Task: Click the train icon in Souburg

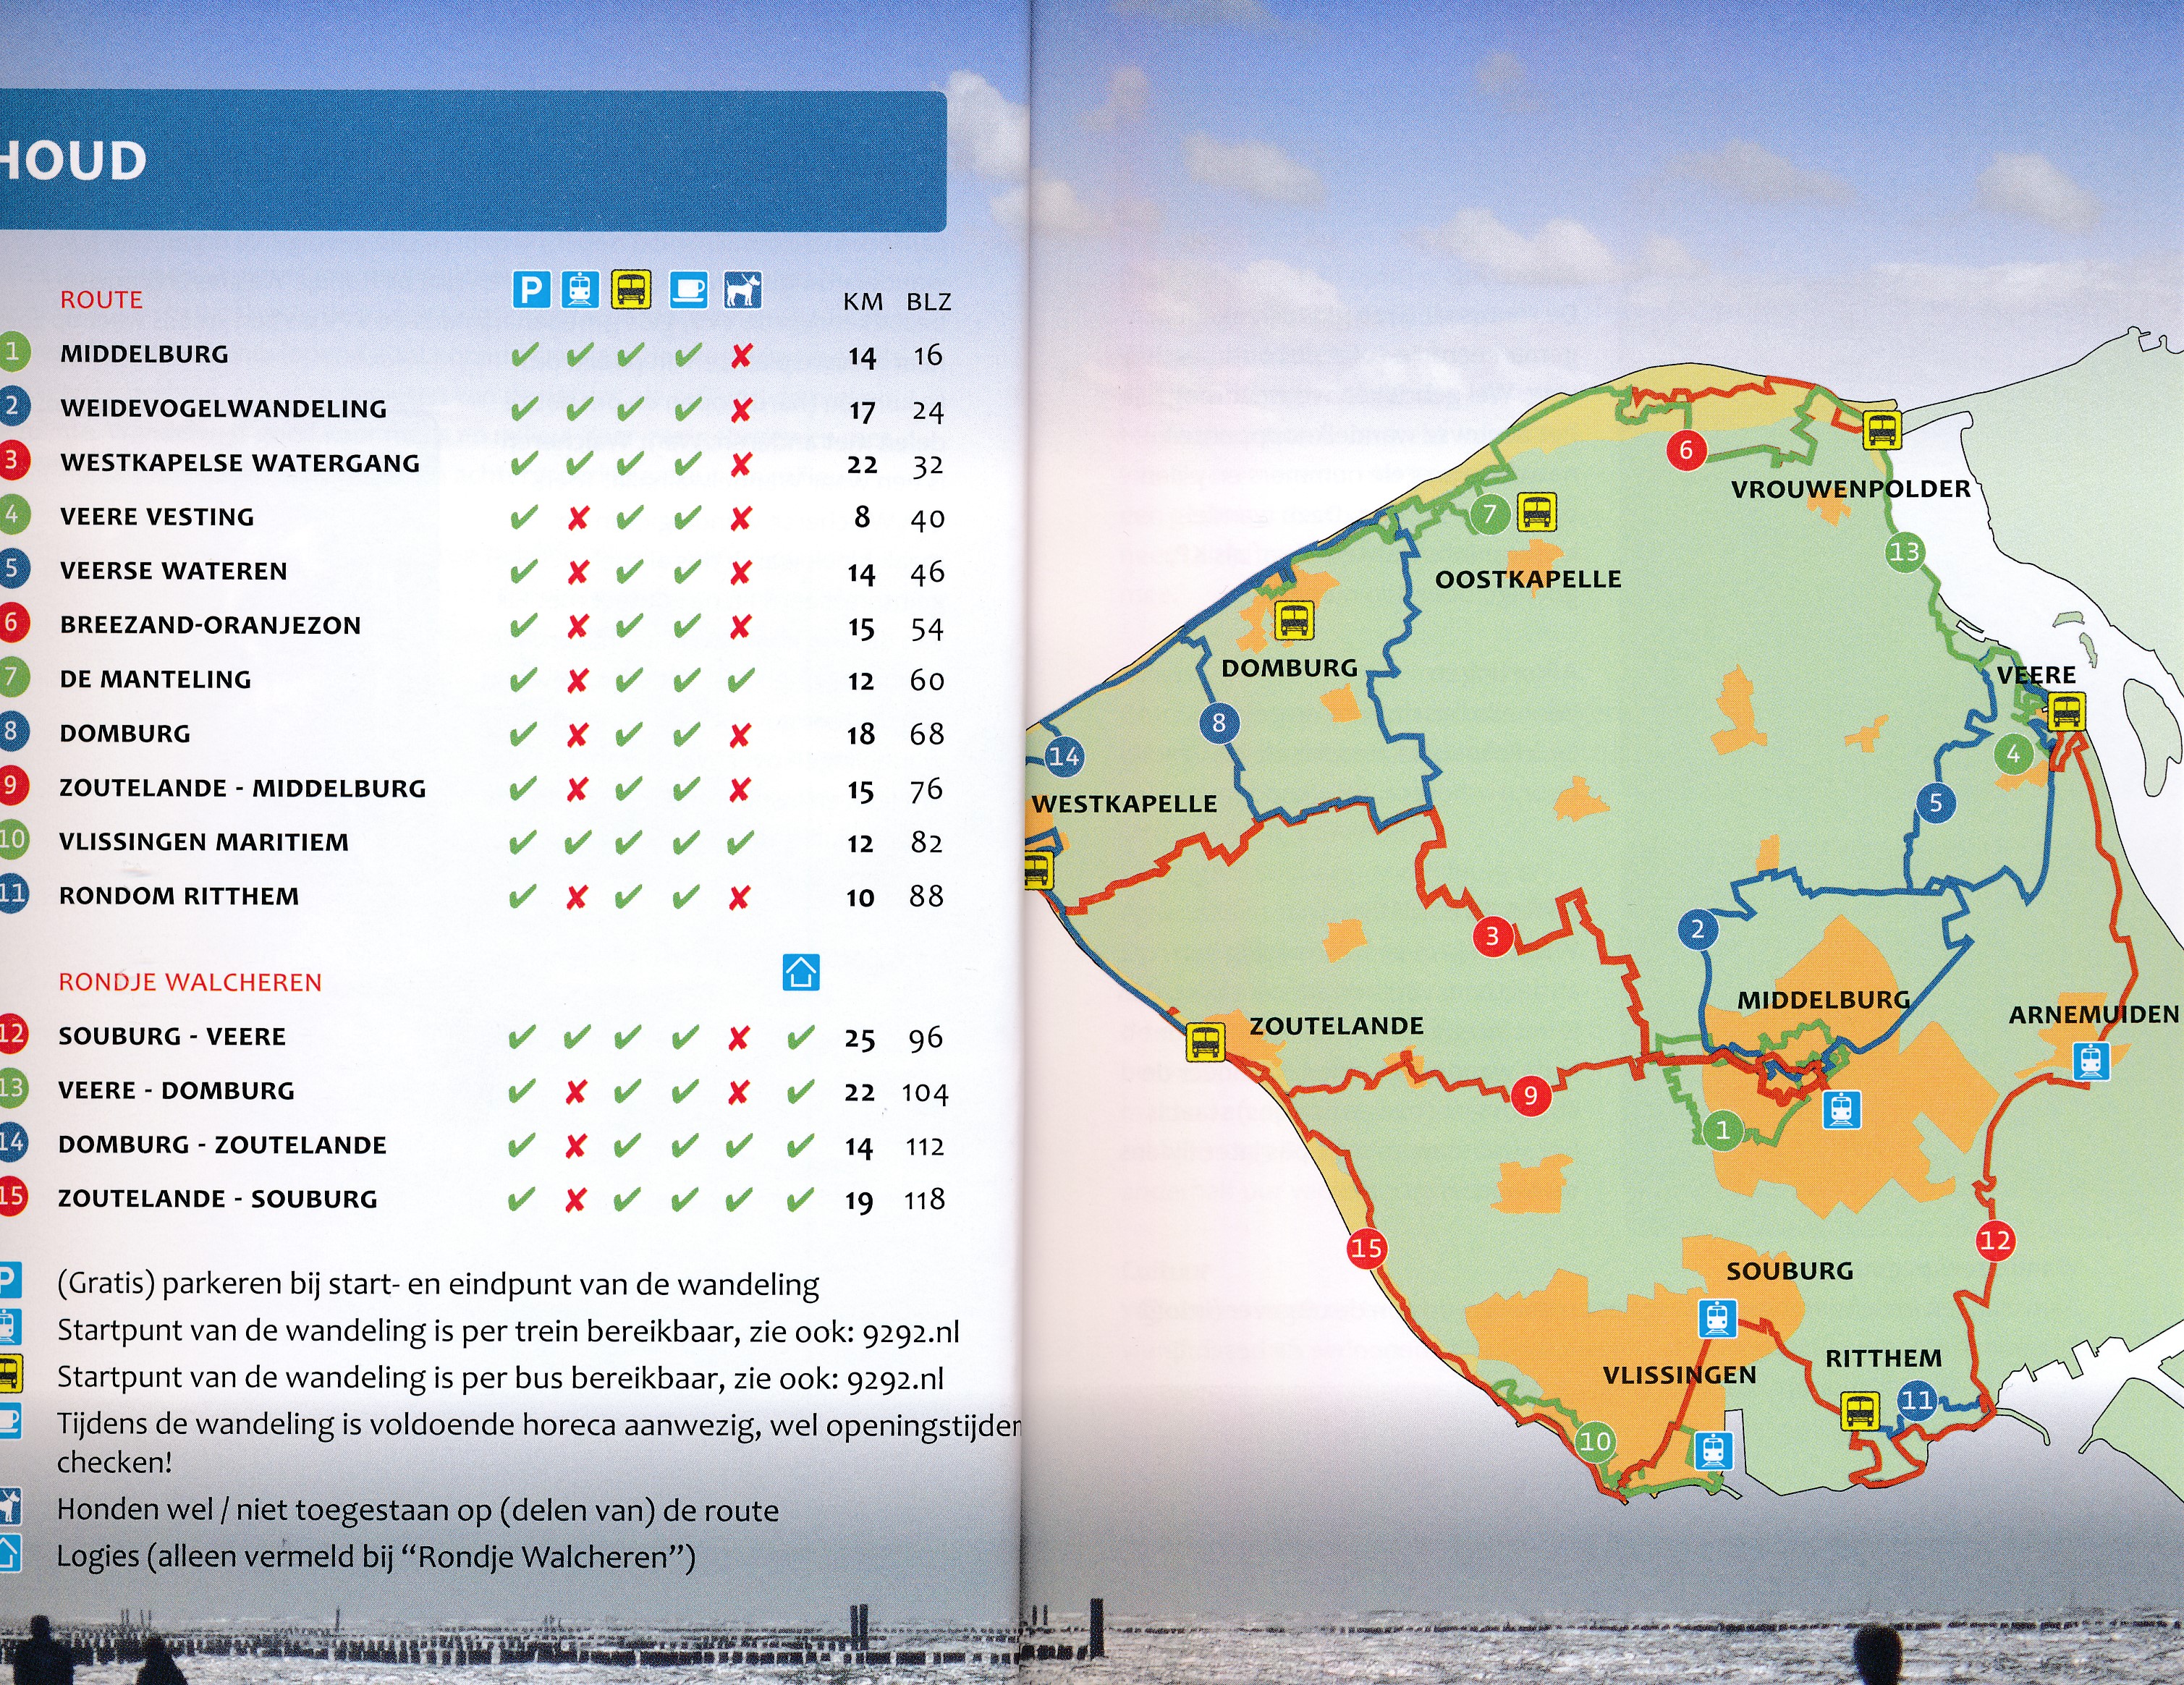Action: [x=1717, y=1319]
